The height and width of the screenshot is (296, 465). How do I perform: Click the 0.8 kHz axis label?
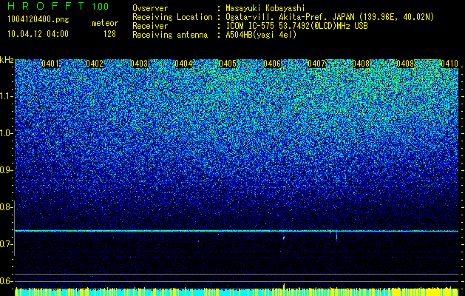[x=6, y=207]
